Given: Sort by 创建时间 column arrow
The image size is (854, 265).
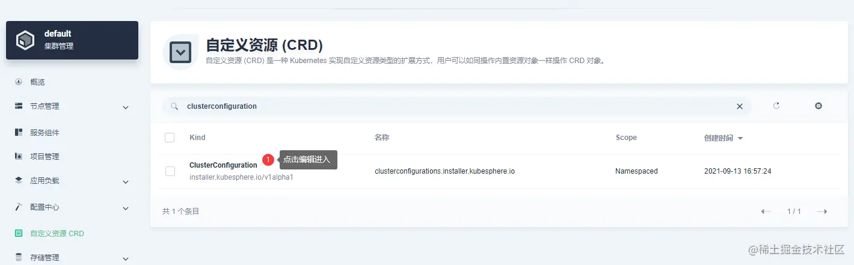Looking at the screenshot, I should [740, 138].
